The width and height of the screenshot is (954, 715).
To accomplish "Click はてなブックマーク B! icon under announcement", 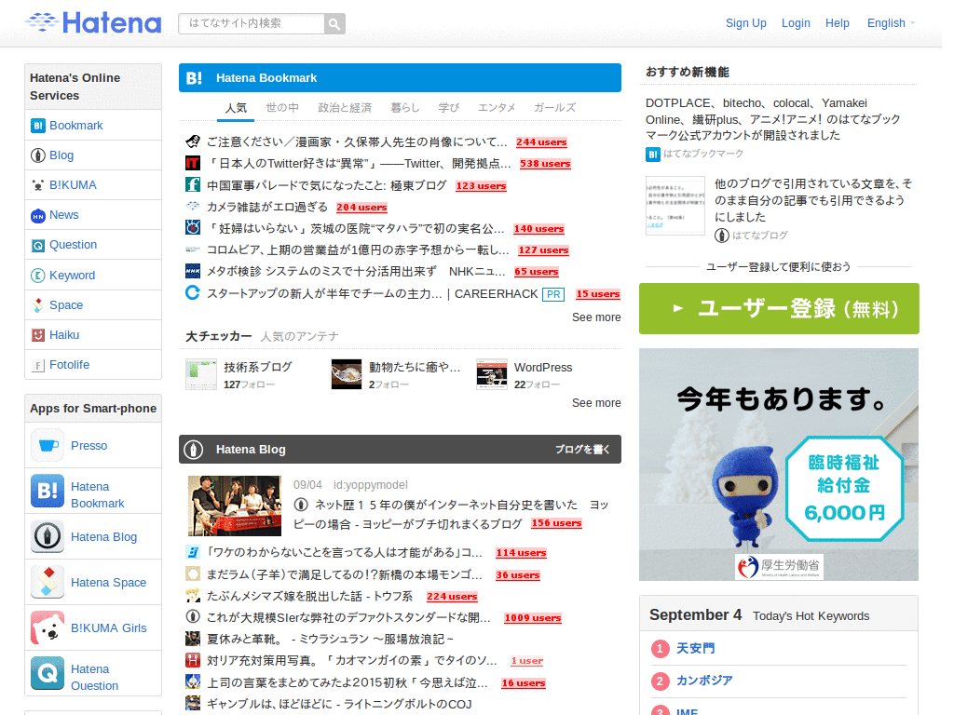I will 653,155.
